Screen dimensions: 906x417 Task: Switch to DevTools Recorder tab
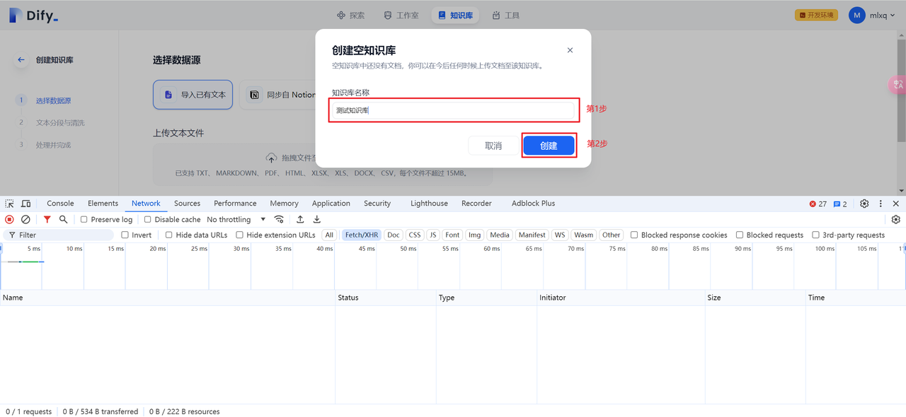[476, 204]
